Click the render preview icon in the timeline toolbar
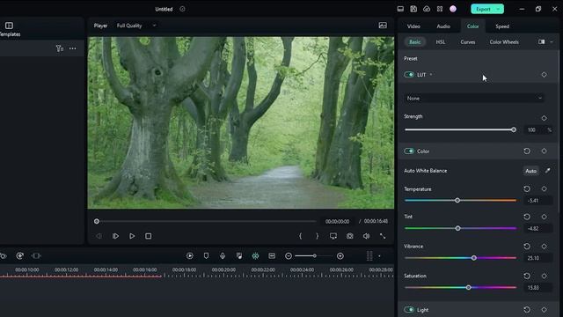563x317 pixels. point(190,256)
